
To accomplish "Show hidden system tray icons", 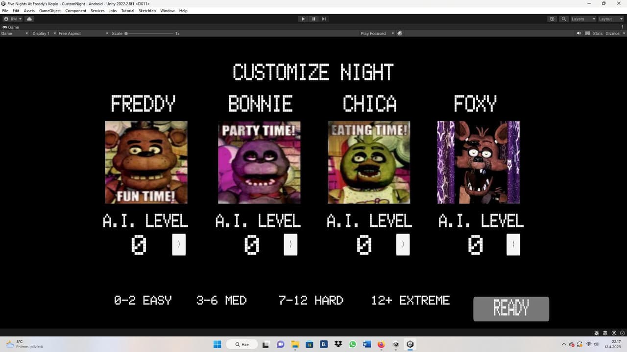I will click(563, 344).
